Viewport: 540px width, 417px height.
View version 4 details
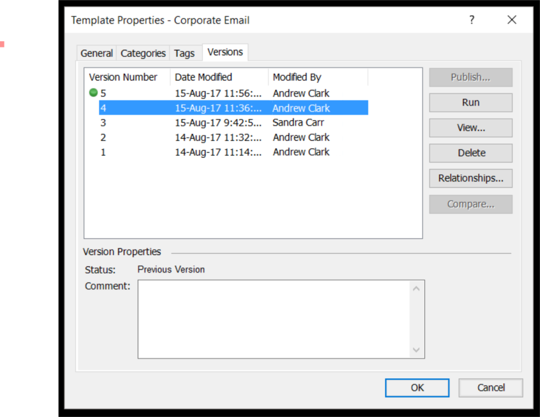(470, 128)
